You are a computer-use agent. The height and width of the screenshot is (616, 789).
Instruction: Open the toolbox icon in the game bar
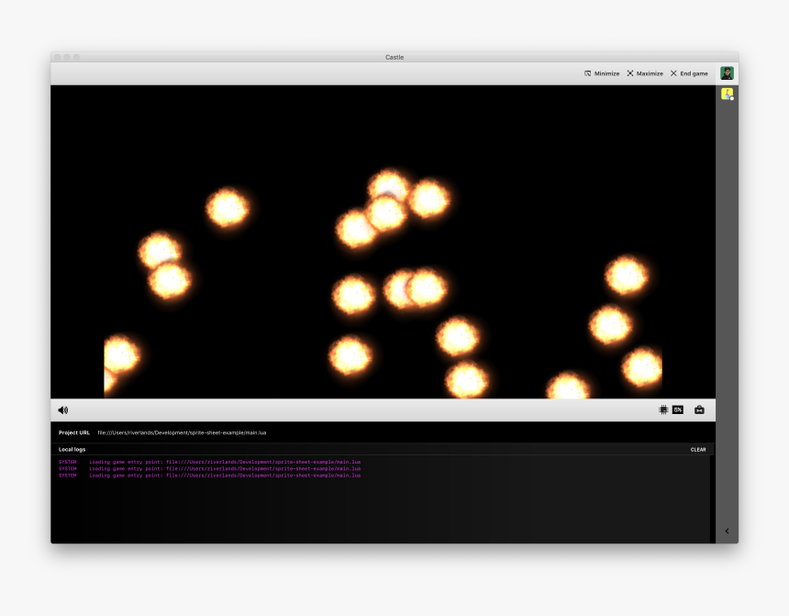699,410
